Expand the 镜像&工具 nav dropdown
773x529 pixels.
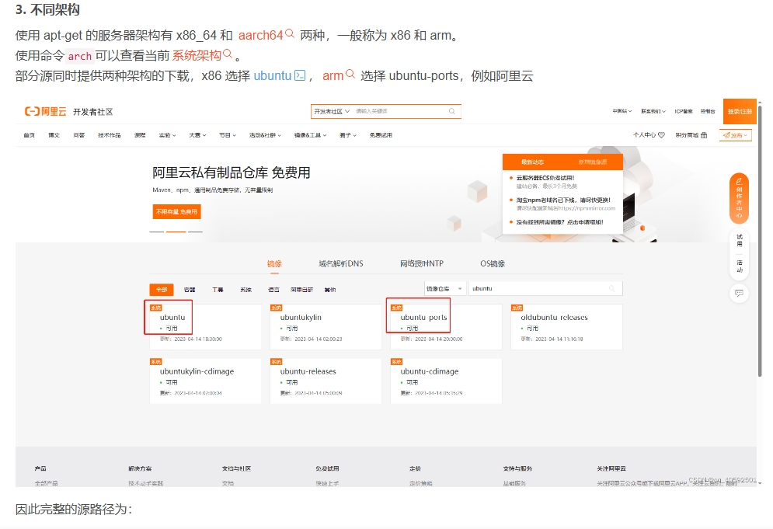[x=310, y=135]
